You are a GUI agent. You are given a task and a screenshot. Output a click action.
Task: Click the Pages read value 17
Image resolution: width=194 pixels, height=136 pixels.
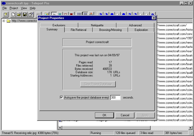click(x=110, y=62)
